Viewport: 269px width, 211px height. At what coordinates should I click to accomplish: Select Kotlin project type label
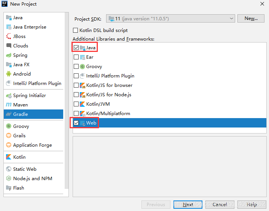tap(20, 157)
